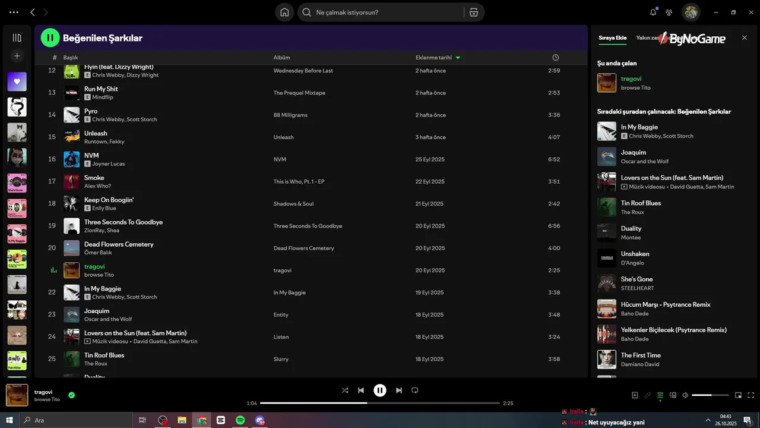Open the notifications bell
The image size is (760, 428).
click(x=653, y=12)
